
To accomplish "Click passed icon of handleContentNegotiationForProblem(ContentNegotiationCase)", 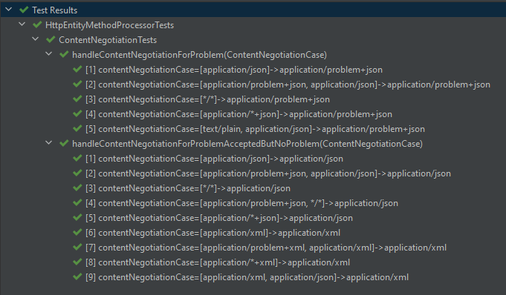I will pos(64,54).
